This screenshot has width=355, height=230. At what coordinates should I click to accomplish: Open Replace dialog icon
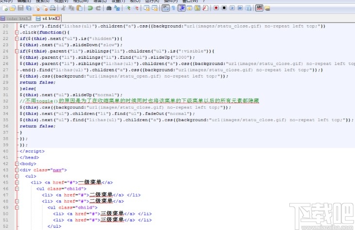click(117, 8)
